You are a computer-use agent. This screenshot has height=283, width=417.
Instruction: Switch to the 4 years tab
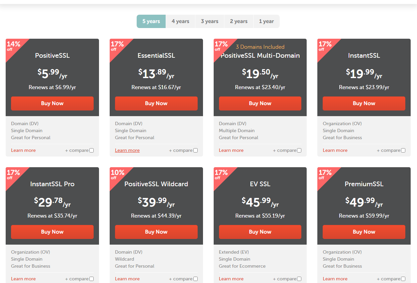[180, 21]
